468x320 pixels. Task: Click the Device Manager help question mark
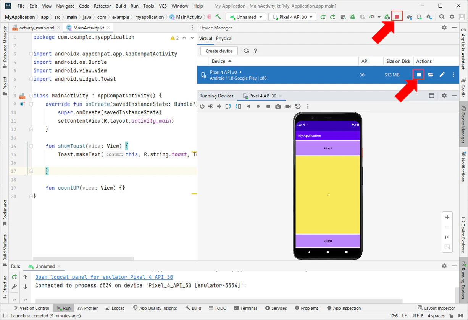[x=255, y=51]
